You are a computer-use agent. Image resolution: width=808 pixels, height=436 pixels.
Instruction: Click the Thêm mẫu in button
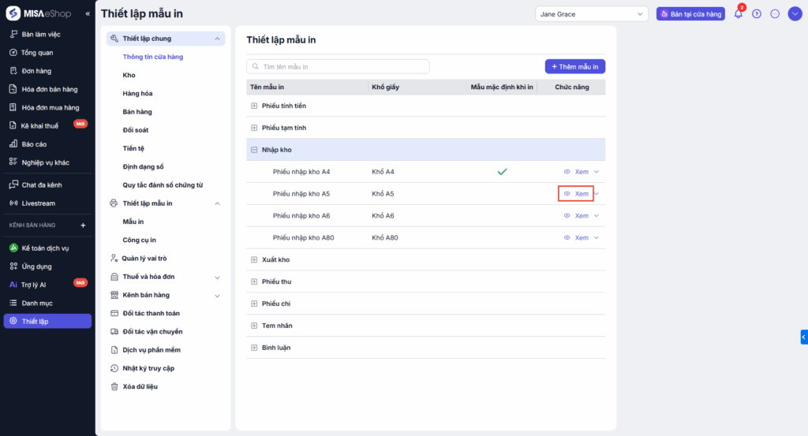[x=574, y=67]
